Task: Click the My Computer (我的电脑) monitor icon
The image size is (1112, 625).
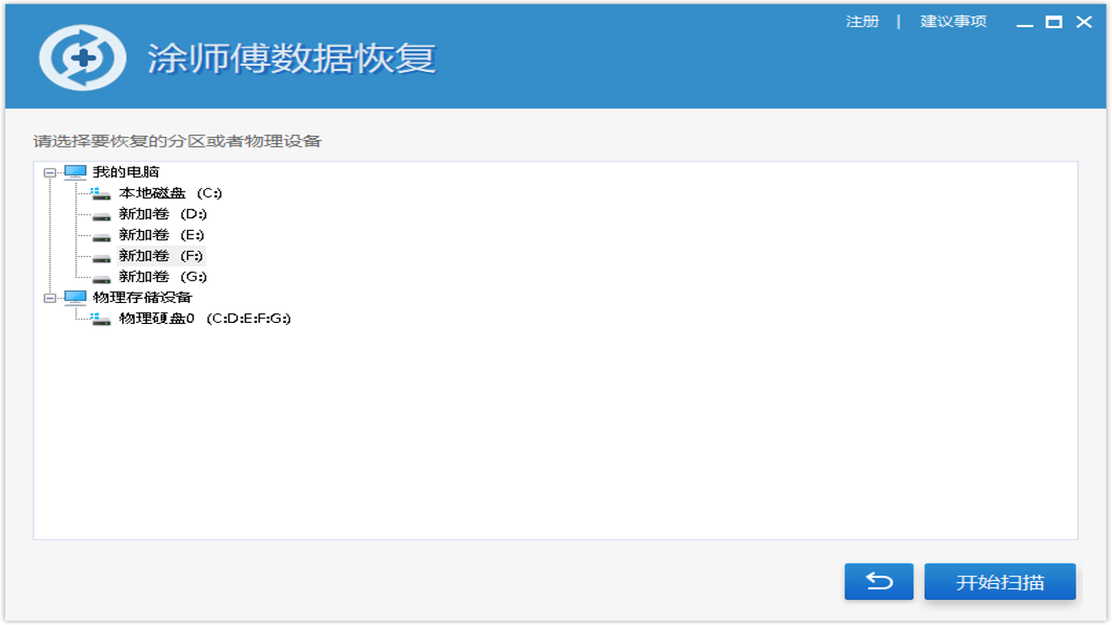Action: click(x=76, y=172)
